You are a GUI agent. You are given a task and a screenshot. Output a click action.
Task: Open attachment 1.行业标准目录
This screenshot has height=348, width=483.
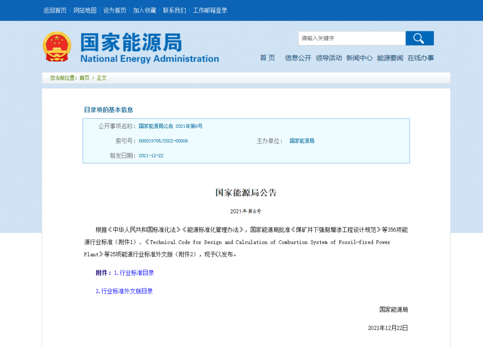[x=134, y=273]
